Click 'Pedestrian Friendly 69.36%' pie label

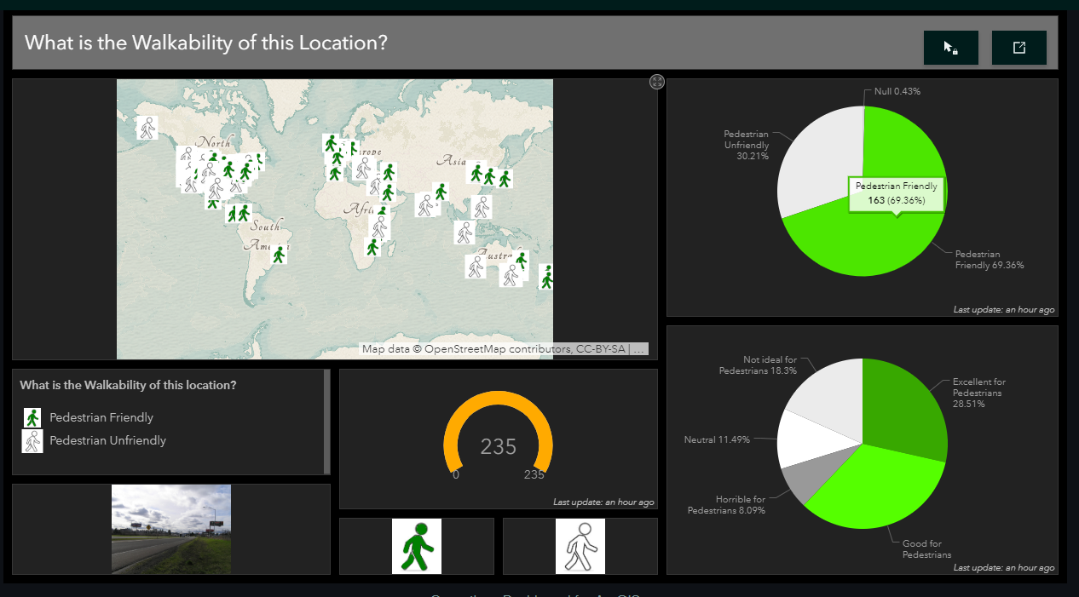[x=990, y=260]
